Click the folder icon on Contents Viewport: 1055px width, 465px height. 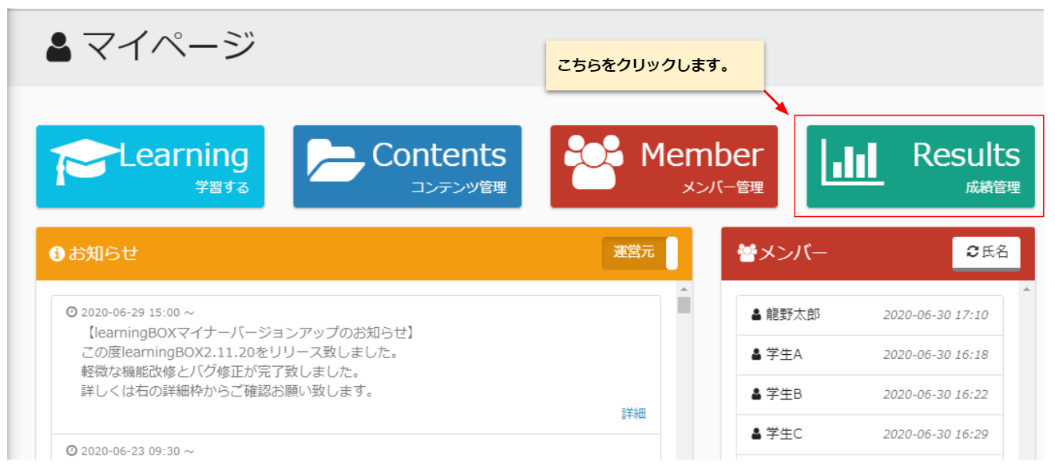tap(337, 160)
